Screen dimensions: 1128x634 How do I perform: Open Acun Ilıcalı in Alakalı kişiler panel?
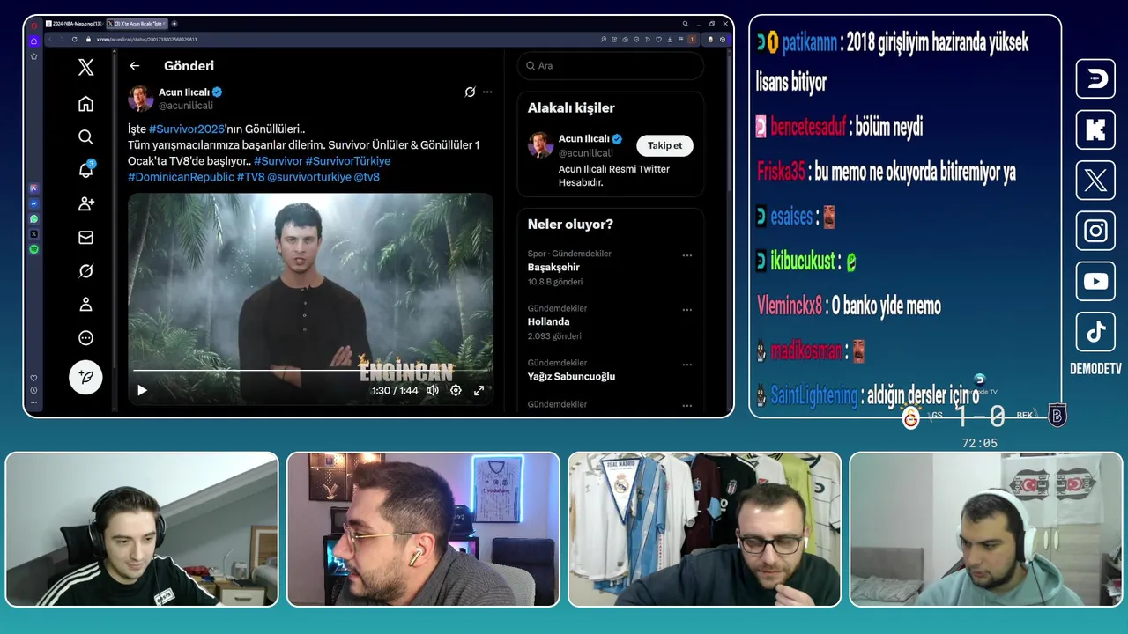(x=584, y=139)
